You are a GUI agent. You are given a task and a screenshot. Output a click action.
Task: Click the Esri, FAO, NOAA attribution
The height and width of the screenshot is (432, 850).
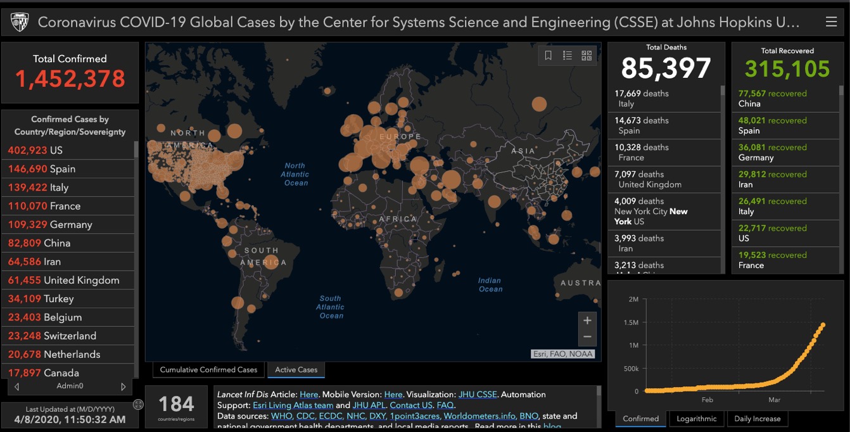pyautogui.click(x=563, y=354)
